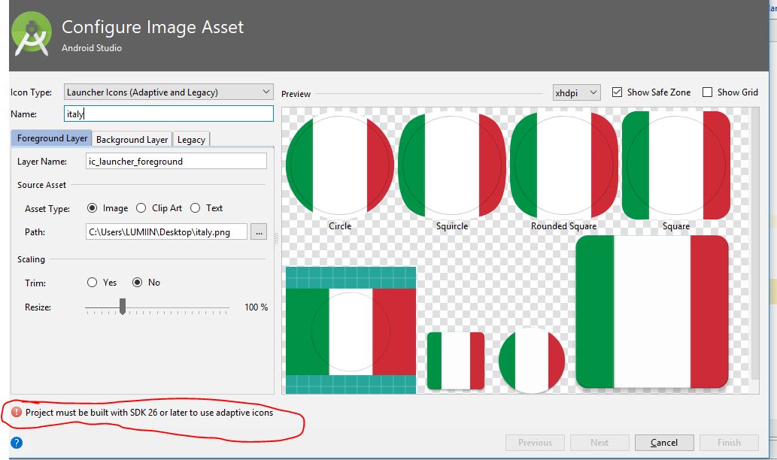
Task: Choose Yes for Trim
Action: [93, 283]
